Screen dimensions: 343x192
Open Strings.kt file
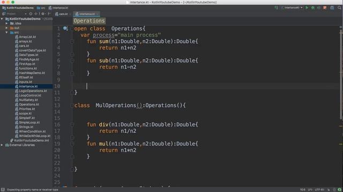(x=24, y=127)
